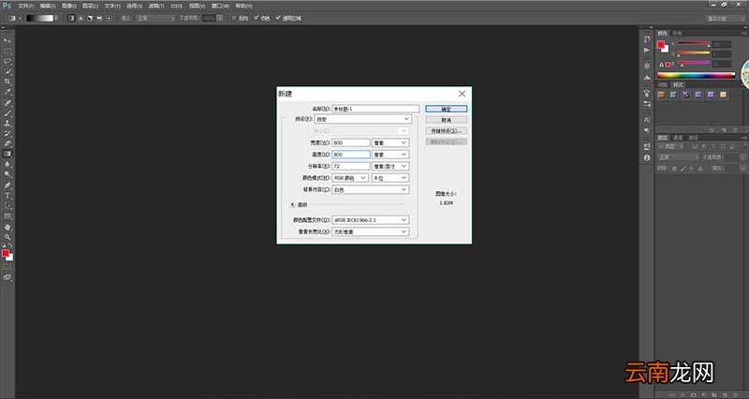Select the History Brush tool
Screen dimensions: 749x399
click(x=7, y=133)
